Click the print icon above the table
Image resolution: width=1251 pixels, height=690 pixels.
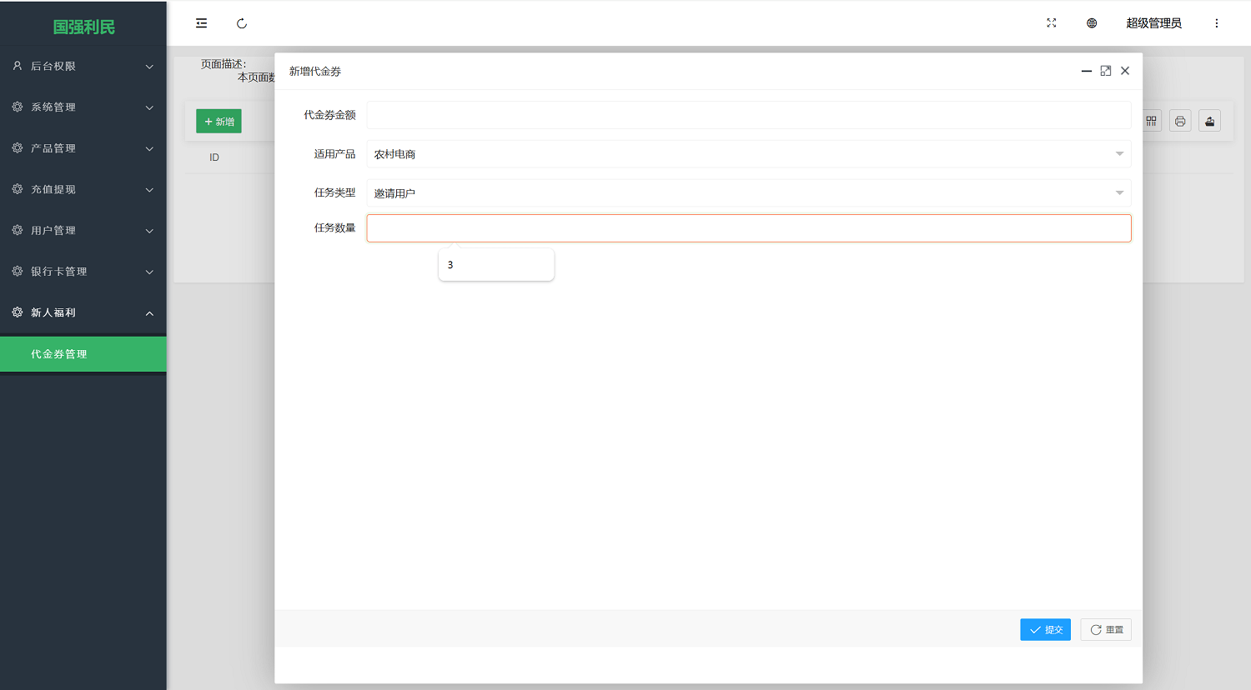[x=1180, y=121]
